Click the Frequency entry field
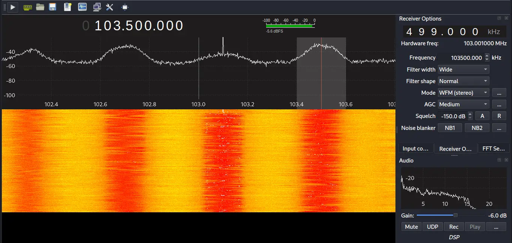 tap(461, 58)
